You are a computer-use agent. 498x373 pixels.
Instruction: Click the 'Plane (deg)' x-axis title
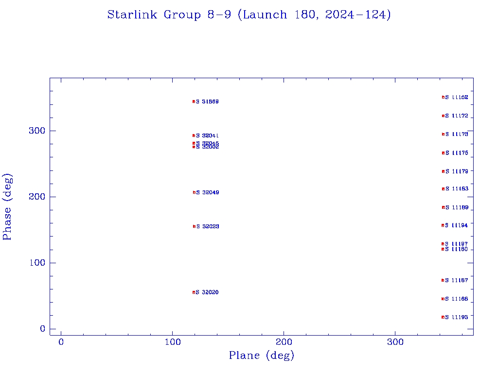(262, 356)
